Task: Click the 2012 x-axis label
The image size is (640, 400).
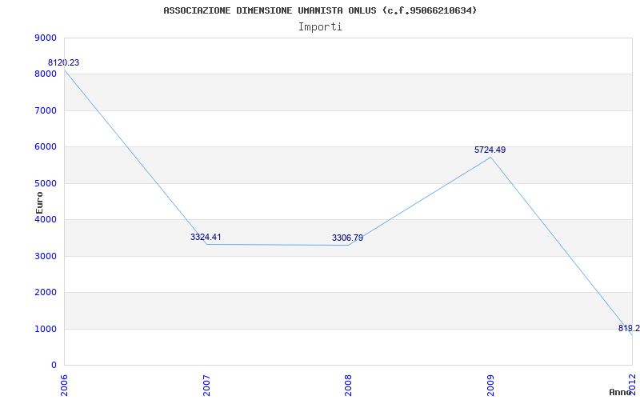Action: click(x=632, y=383)
